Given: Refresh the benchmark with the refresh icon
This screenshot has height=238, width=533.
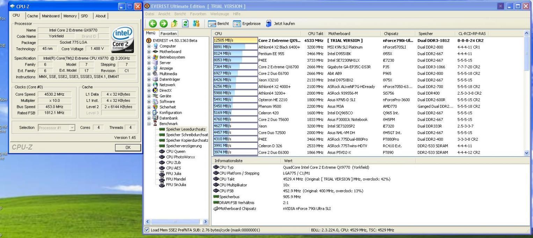Looking at the screenshot, I should tap(186, 24).
